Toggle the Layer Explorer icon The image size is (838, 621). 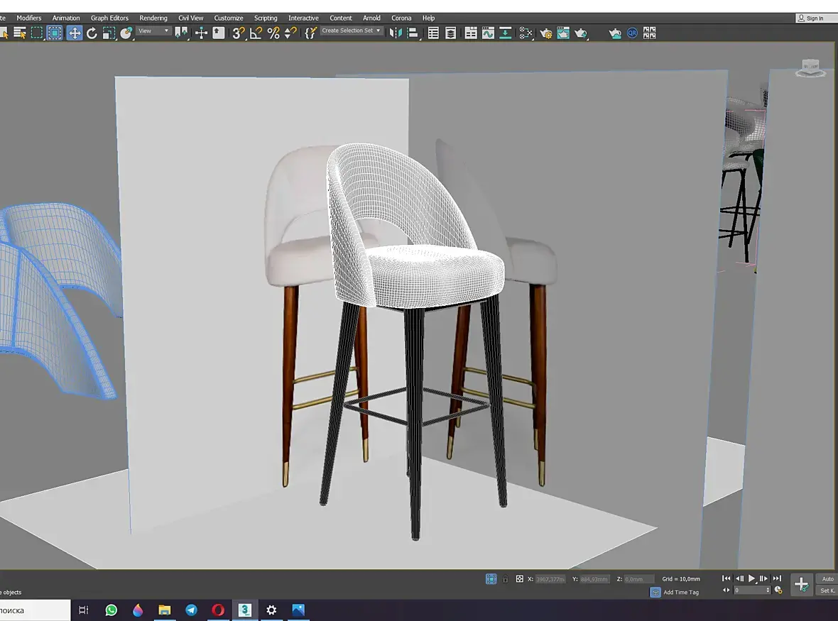coord(450,33)
